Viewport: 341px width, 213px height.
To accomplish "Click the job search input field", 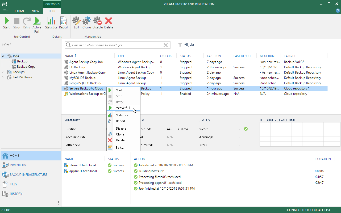I will pos(116,45).
